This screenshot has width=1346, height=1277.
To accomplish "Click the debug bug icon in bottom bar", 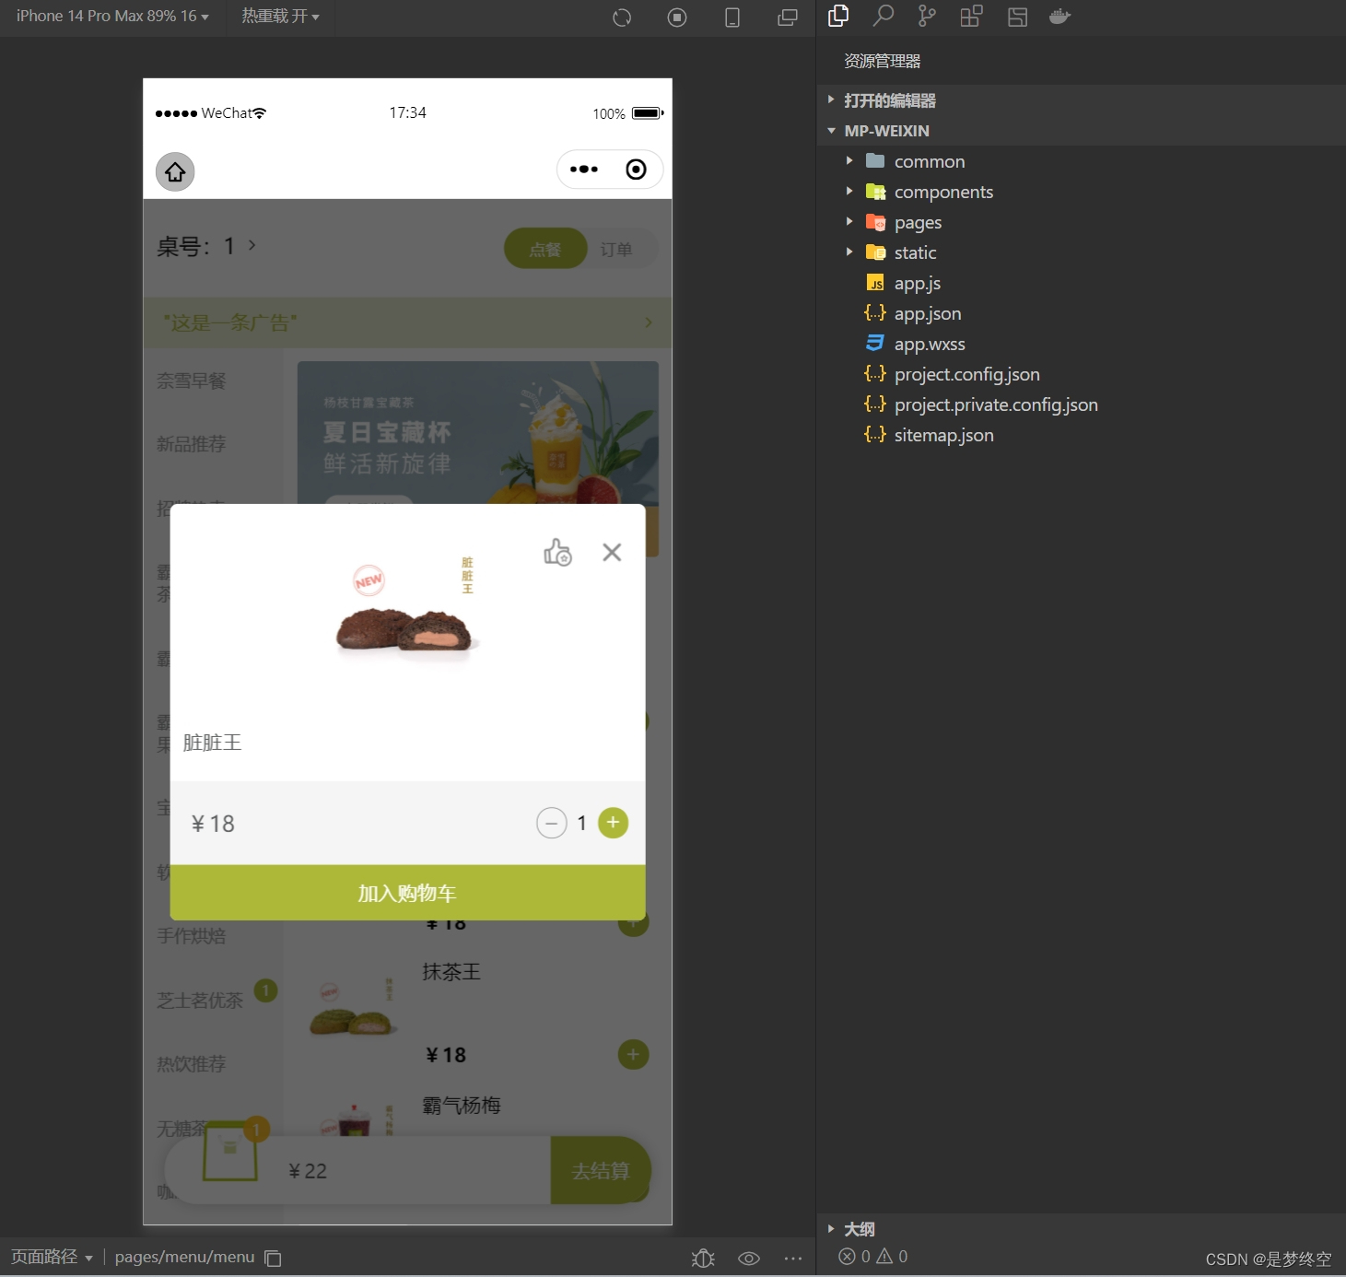I will (x=703, y=1258).
